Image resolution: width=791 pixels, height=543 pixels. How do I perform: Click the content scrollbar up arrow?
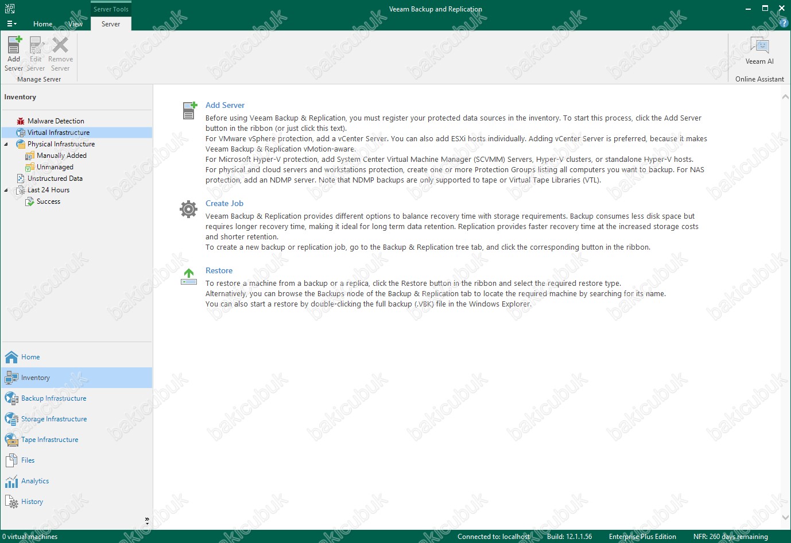click(785, 97)
